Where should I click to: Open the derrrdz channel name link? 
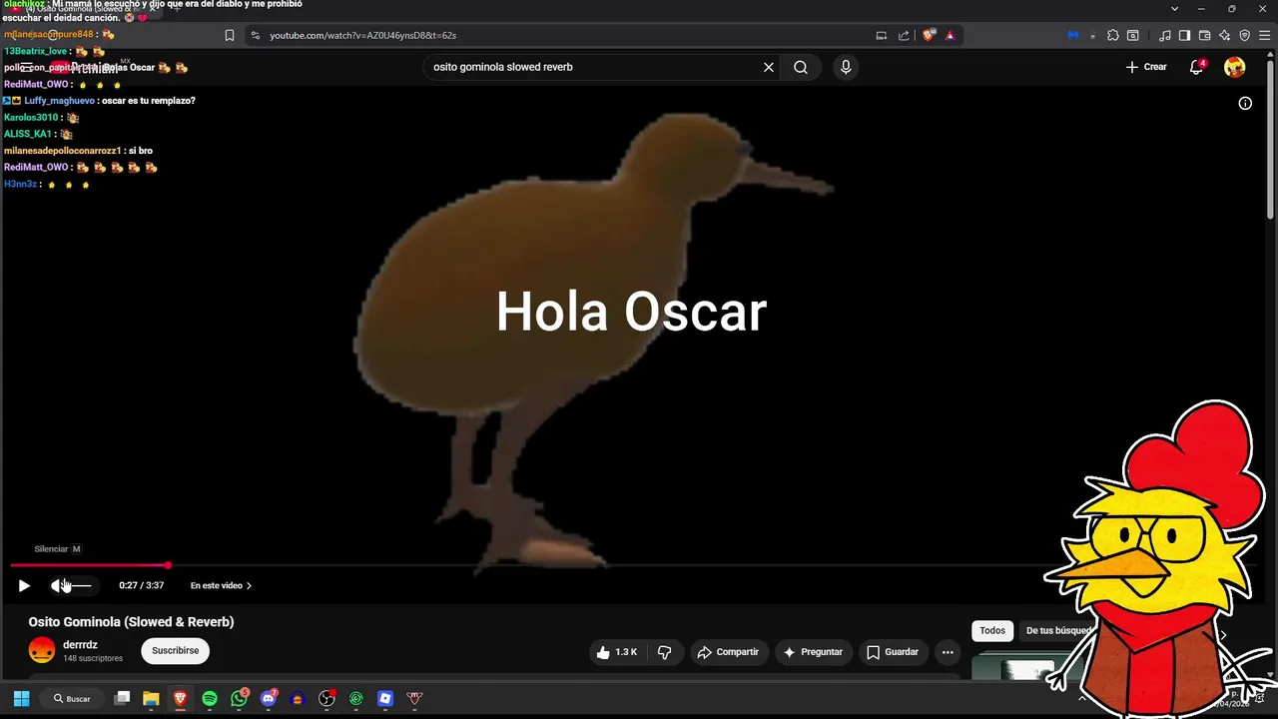point(80,645)
